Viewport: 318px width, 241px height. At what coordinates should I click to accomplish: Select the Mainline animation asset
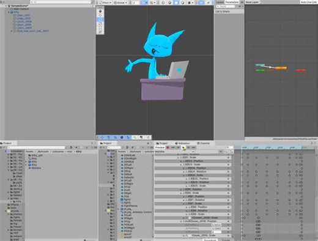coord(35,168)
